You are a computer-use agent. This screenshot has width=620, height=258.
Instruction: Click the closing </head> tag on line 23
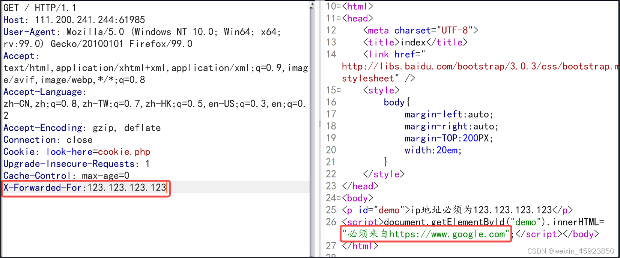click(360, 186)
